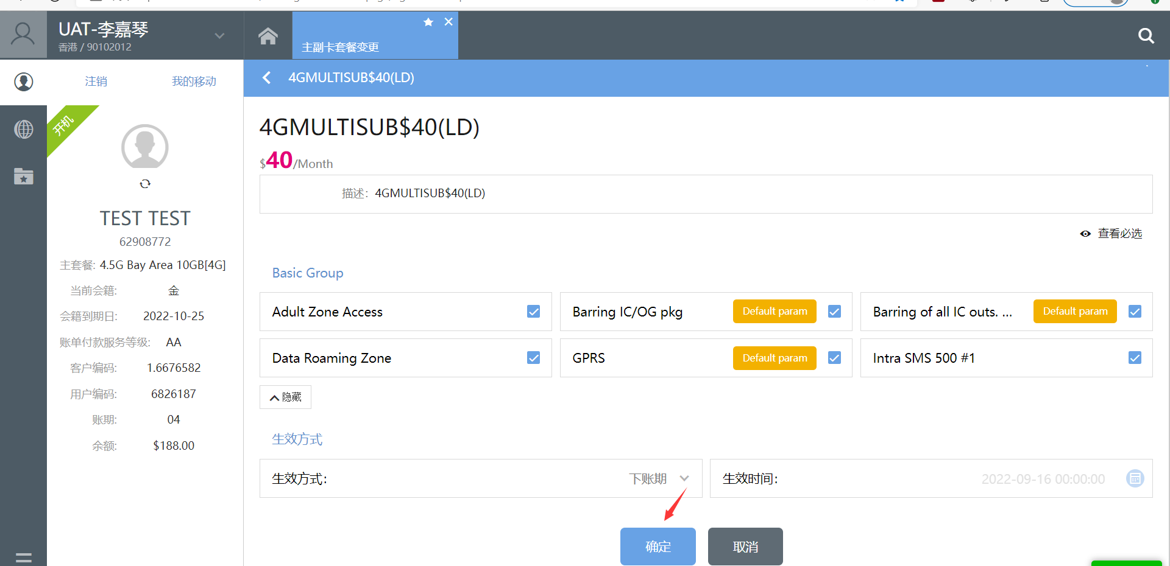Open Default param for GPRS
The width and height of the screenshot is (1170, 566).
click(x=775, y=358)
